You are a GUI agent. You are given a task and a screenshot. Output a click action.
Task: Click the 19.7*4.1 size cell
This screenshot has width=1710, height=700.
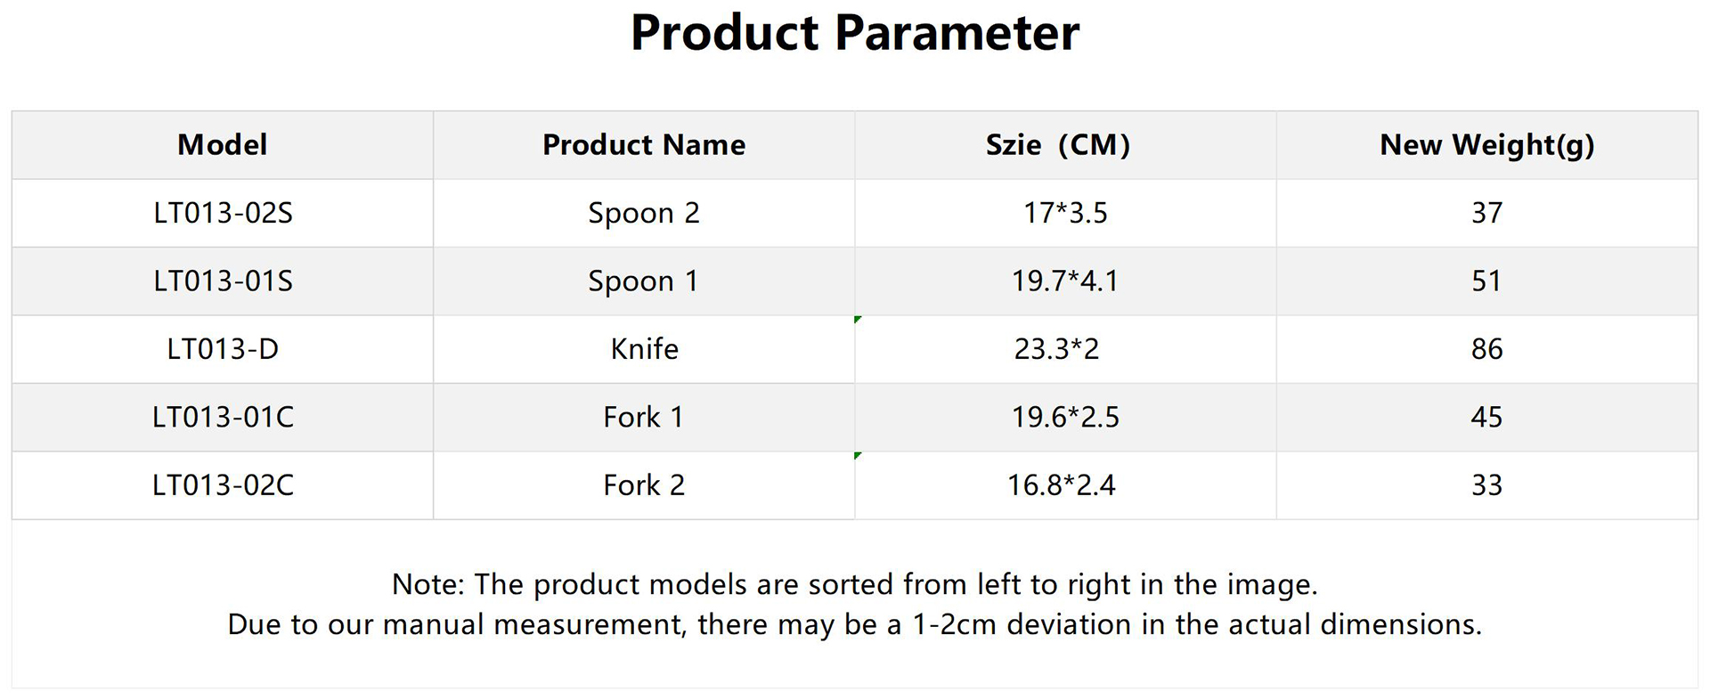tap(1064, 281)
